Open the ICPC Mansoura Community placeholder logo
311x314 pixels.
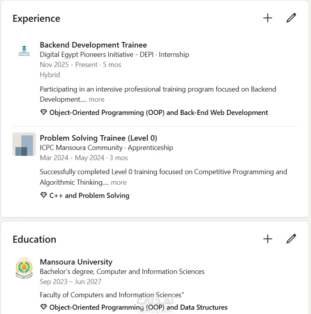tap(24, 144)
